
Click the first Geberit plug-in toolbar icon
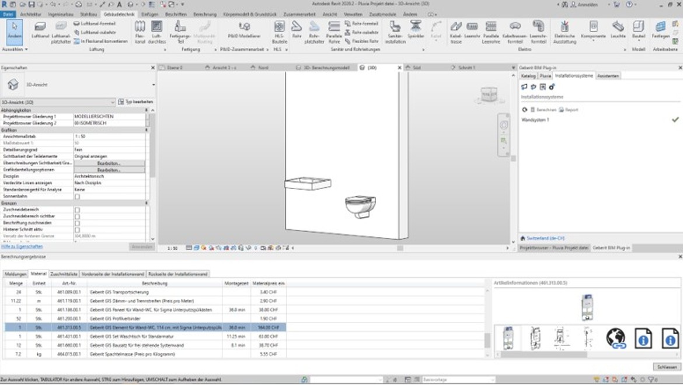pos(524,87)
